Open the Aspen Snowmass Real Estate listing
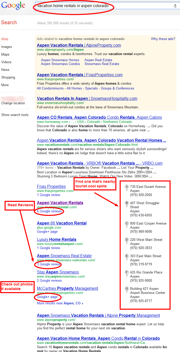This screenshot has height=352, width=180. point(64,256)
